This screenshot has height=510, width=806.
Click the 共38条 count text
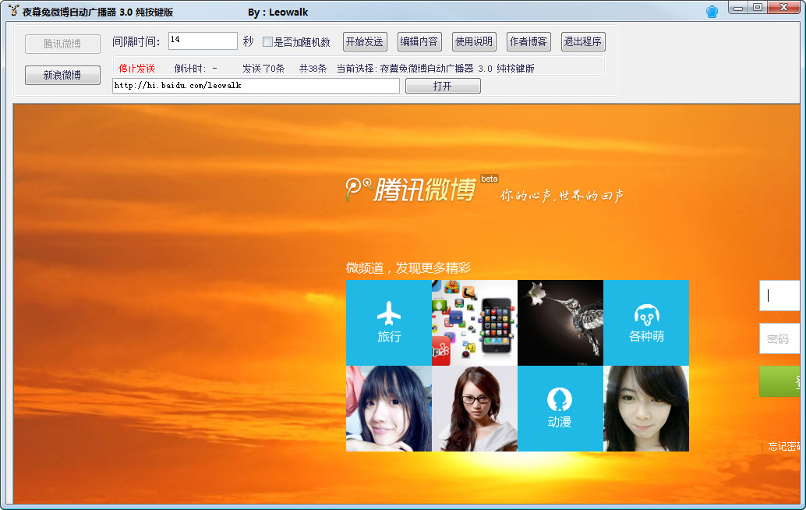(313, 69)
